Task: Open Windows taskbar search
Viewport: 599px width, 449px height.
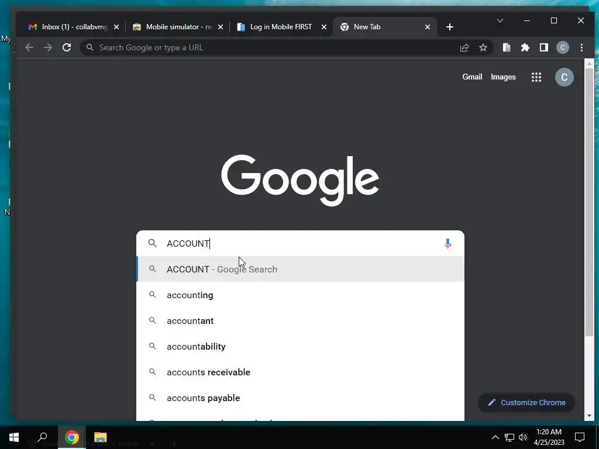Action: (42, 437)
